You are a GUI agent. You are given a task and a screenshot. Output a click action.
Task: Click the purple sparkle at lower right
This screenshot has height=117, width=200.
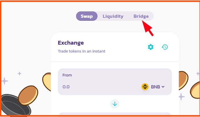point(181,97)
